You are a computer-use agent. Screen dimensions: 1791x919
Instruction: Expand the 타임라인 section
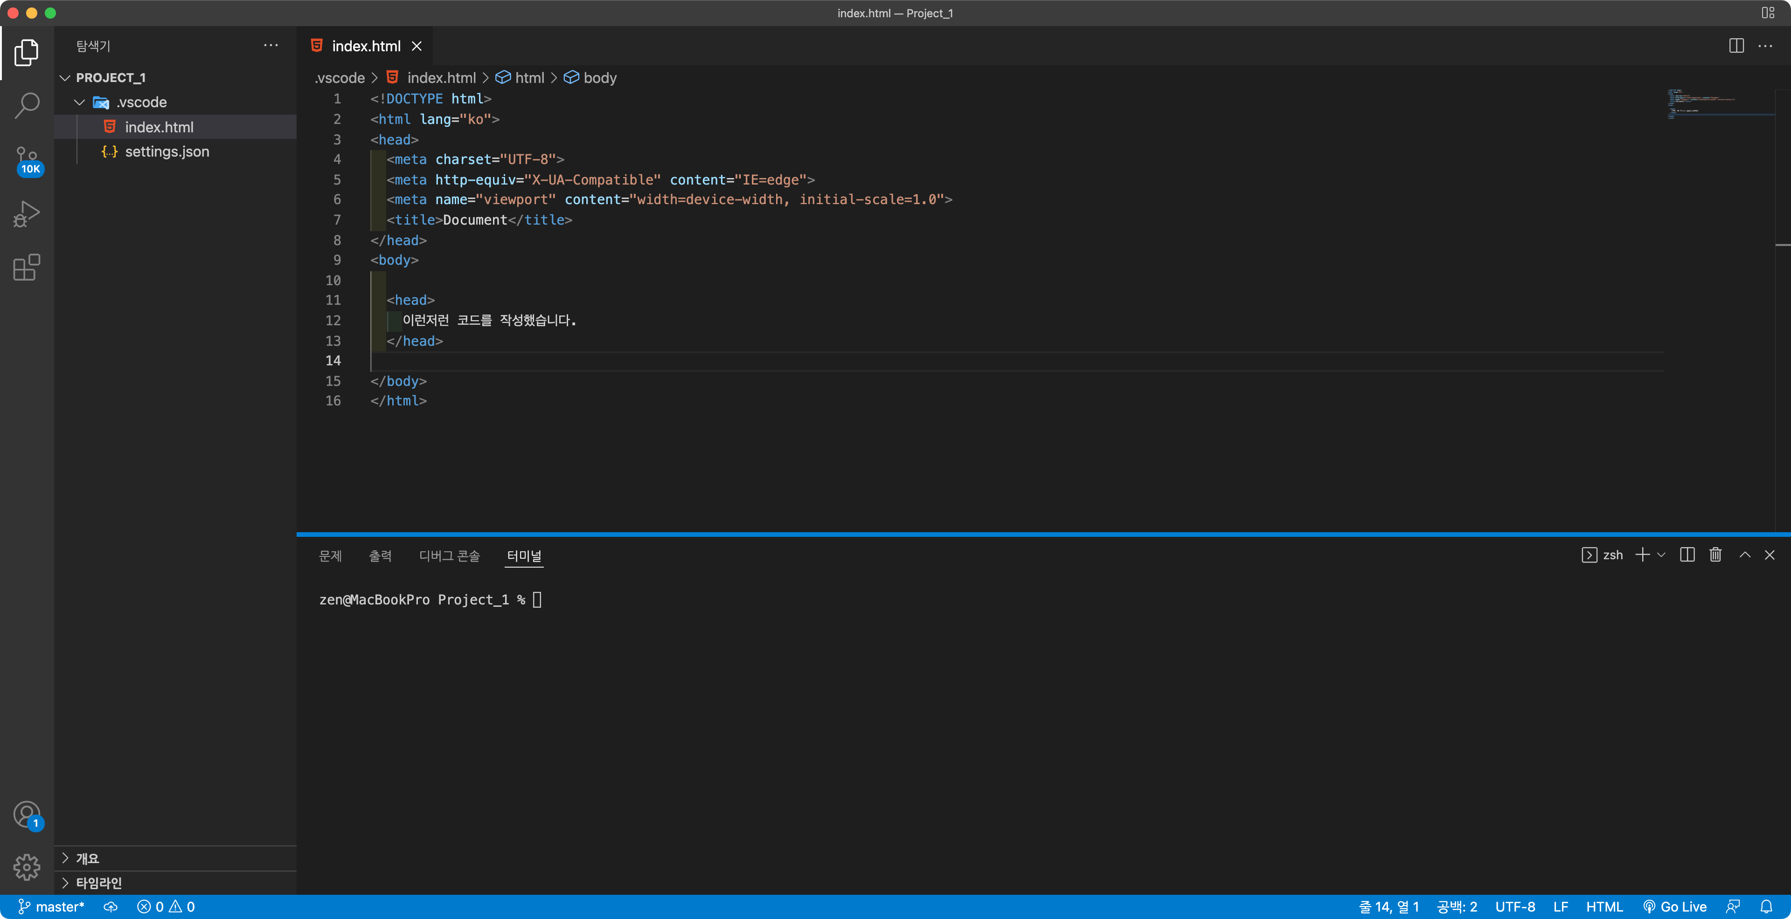pos(175,882)
